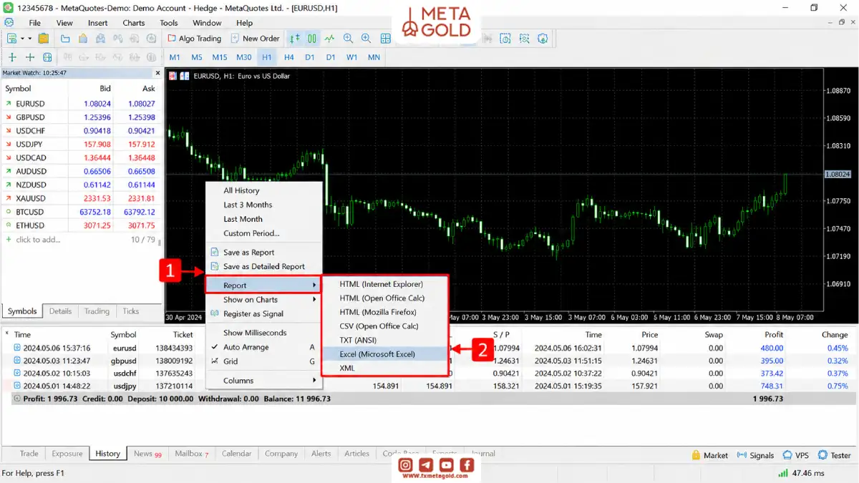Click 'click to add...' symbol field
859x483 pixels.
point(38,240)
